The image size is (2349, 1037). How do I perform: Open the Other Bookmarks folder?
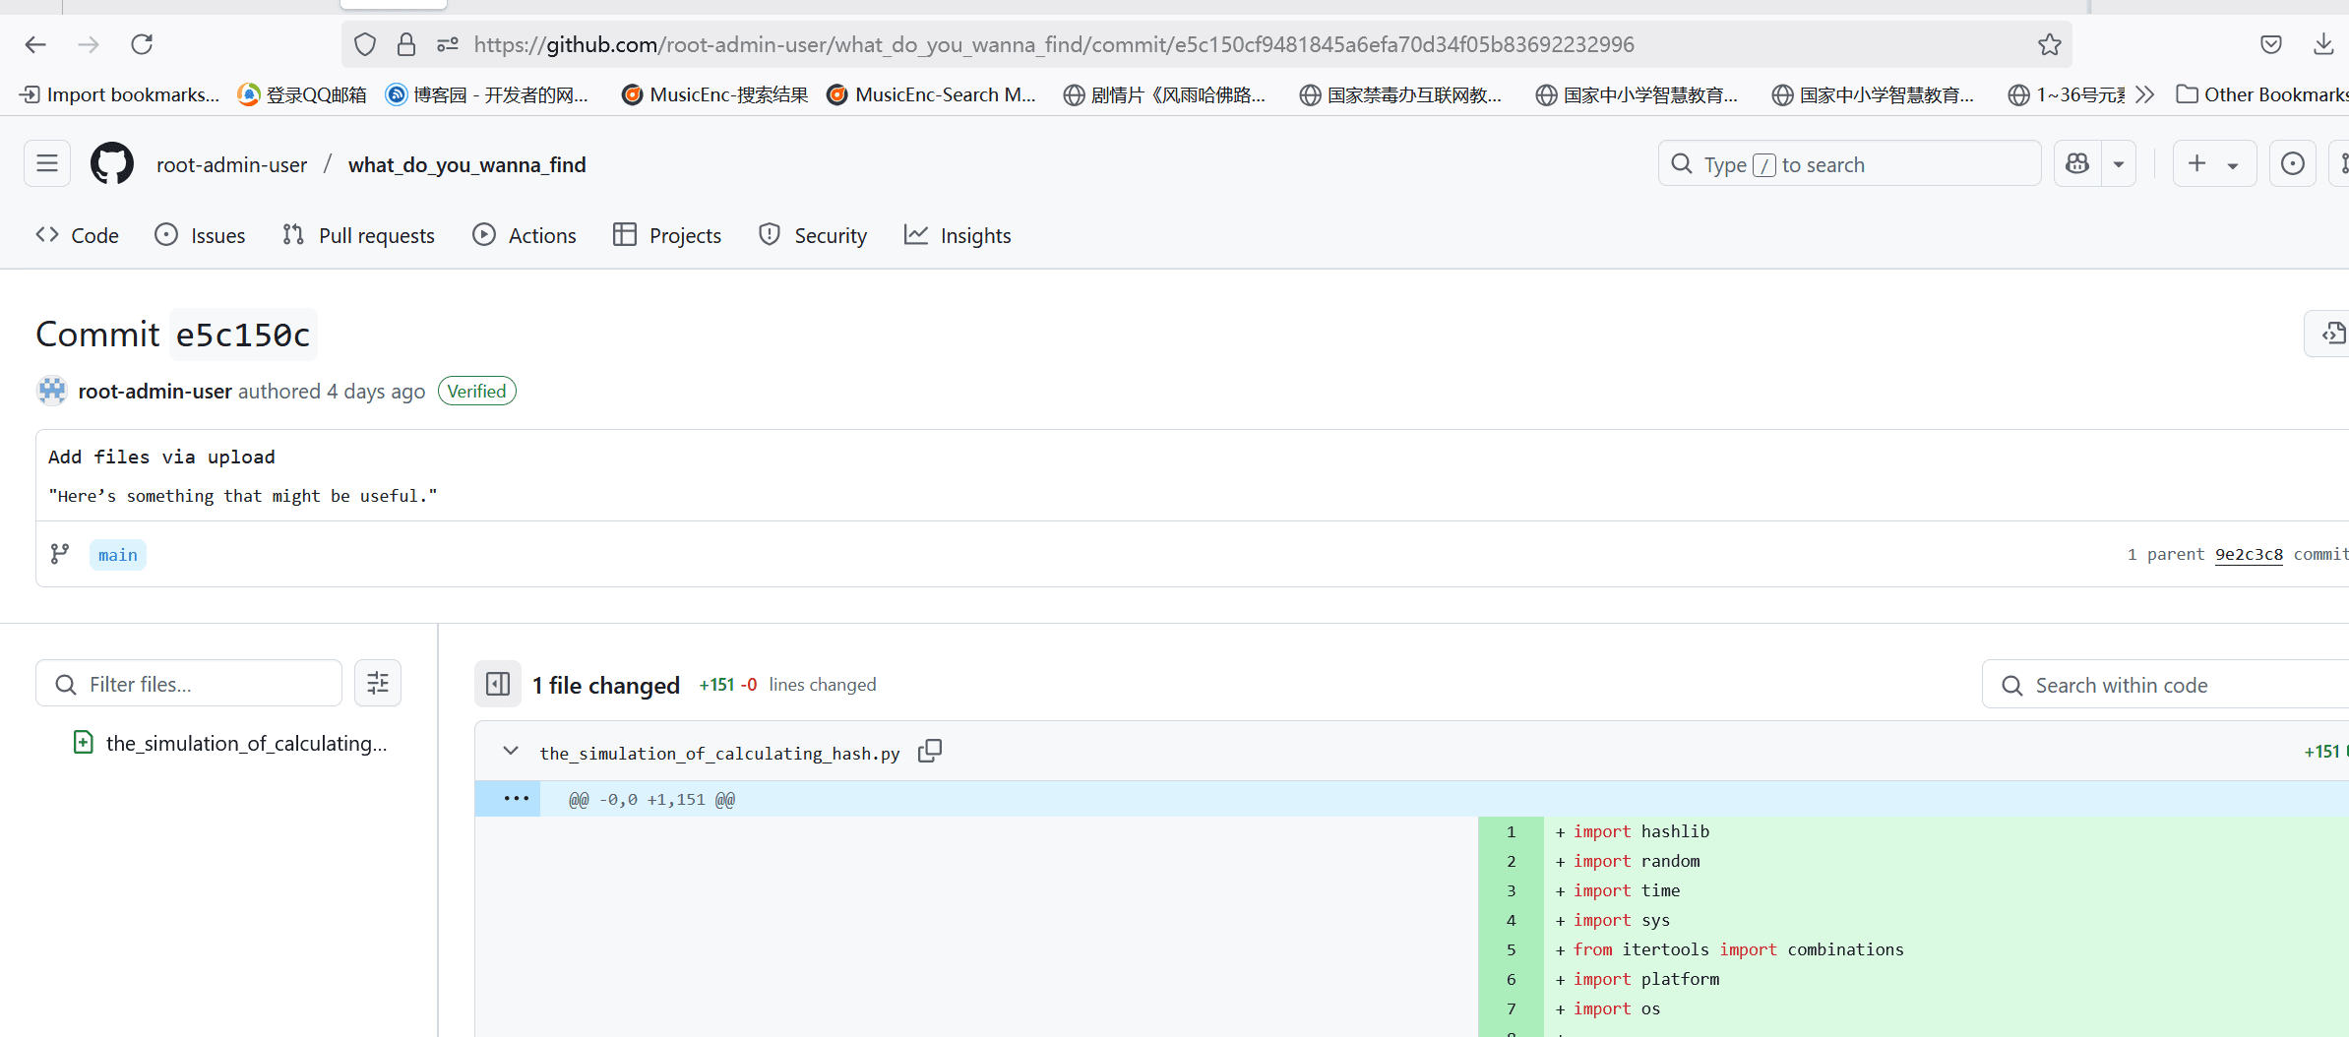[x=2261, y=94]
